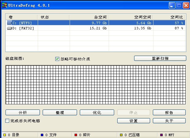Click the 空闲比 column header
Viewport: 190px width, 138px height.
coord(169,17)
